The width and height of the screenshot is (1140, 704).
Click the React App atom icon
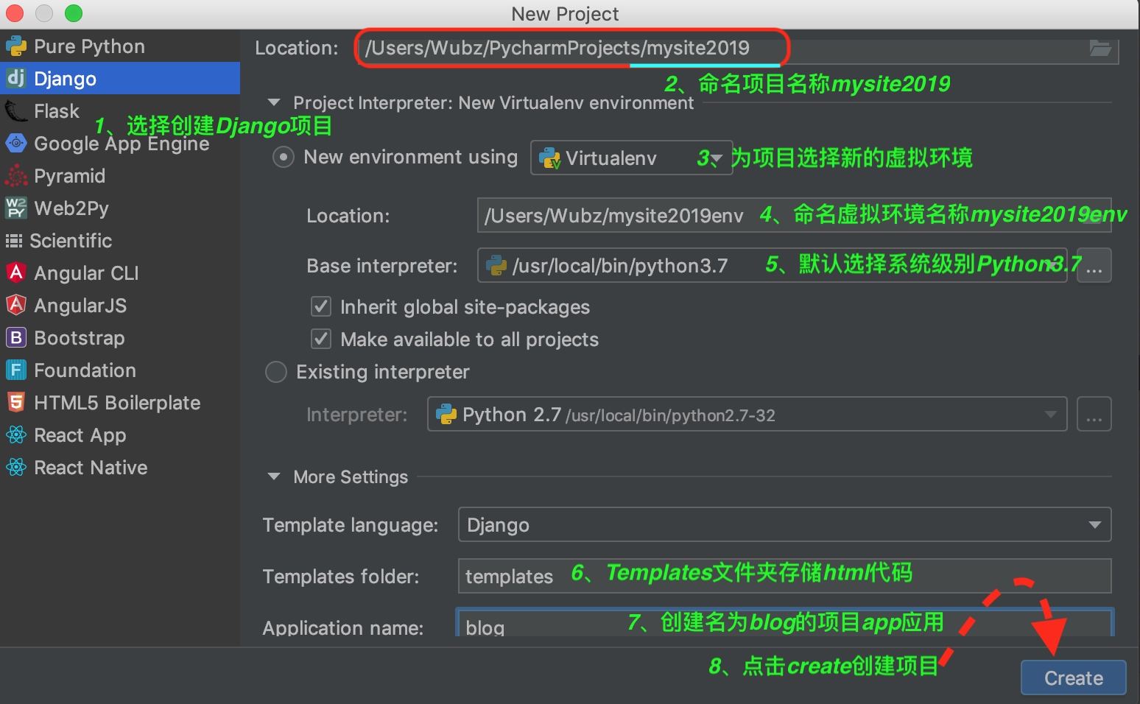(16, 434)
